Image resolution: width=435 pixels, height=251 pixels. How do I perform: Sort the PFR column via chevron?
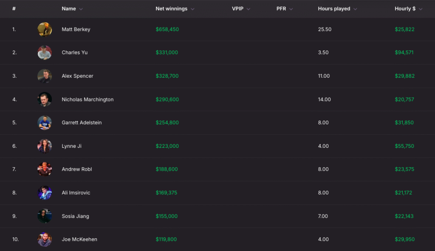pyautogui.click(x=291, y=9)
